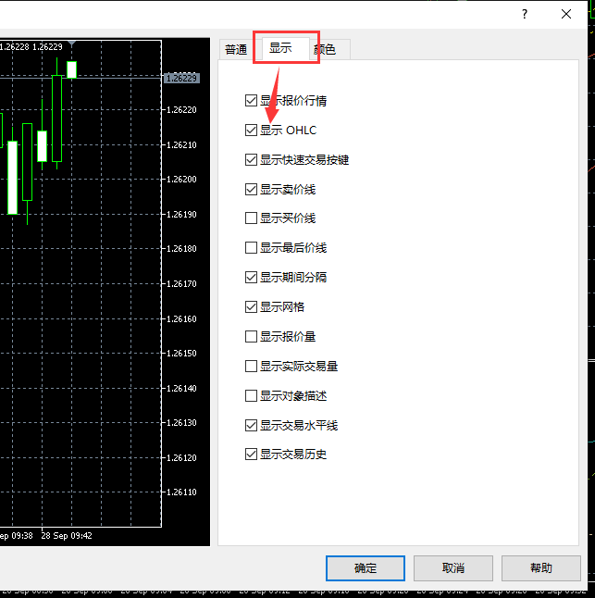Open the 颜色 tab
595x598 pixels.
(327, 50)
